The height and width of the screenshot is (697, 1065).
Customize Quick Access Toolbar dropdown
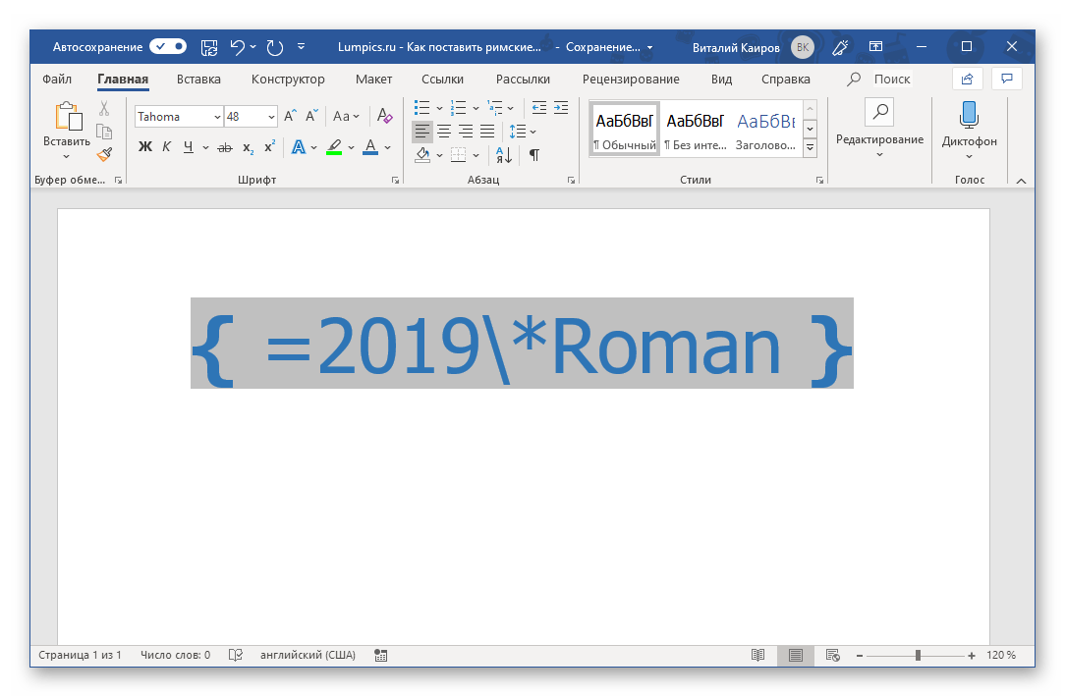(x=301, y=47)
